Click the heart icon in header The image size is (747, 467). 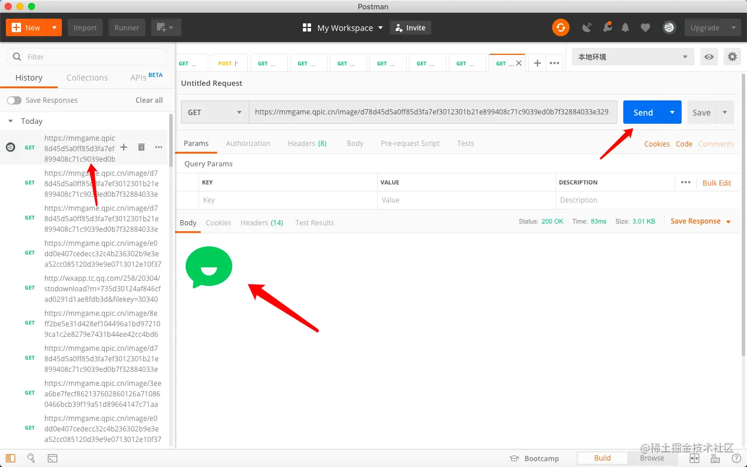[x=645, y=27]
